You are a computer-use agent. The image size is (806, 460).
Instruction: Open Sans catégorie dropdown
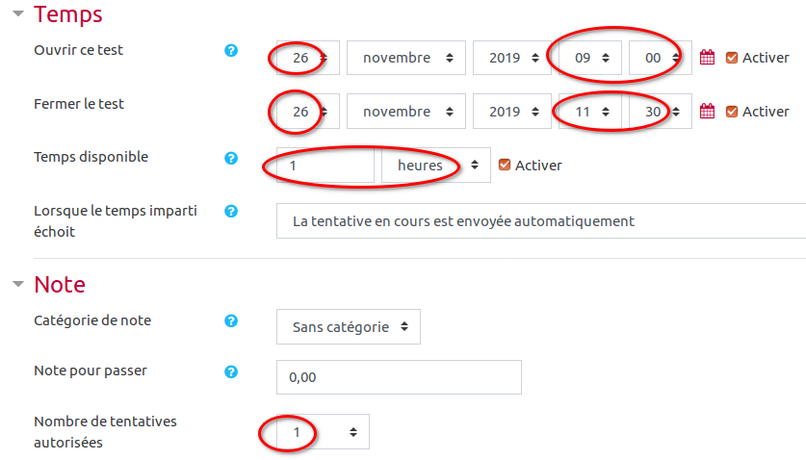(349, 326)
